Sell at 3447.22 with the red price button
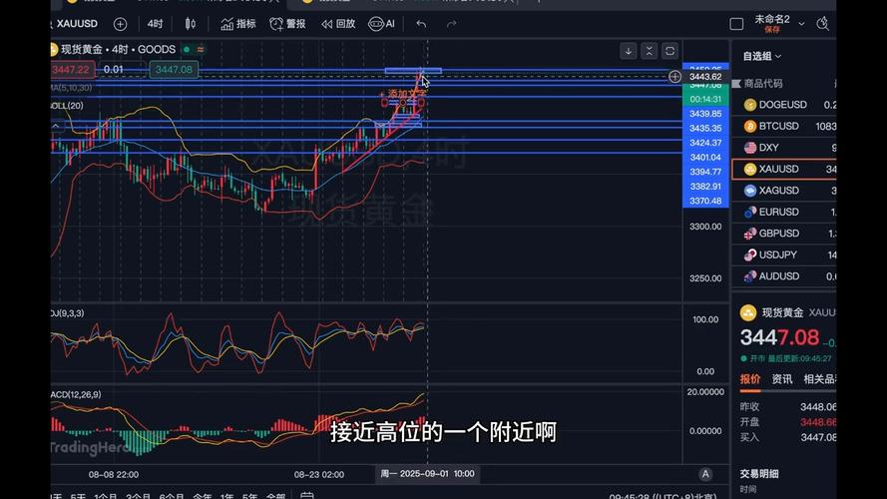This screenshot has height=499, width=887. [x=72, y=70]
